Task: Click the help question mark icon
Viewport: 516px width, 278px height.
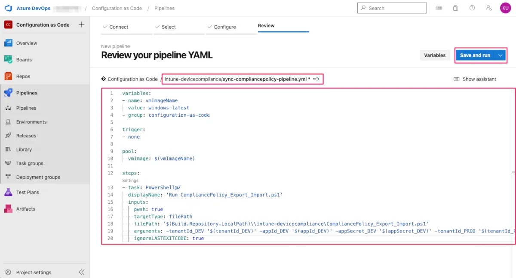Action: (x=472, y=8)
